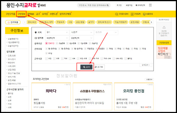Open 구인등록 with its form icon

coord(136,14)
